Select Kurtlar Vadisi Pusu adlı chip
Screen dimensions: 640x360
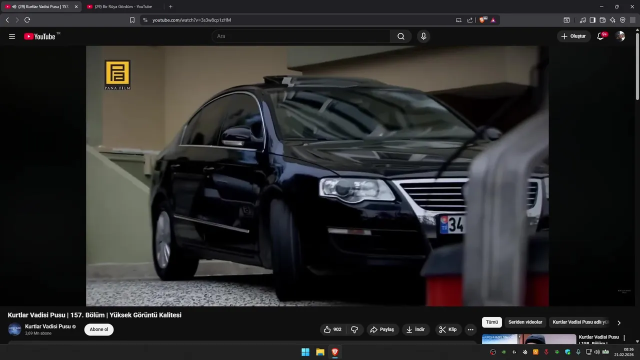(580, 322)
